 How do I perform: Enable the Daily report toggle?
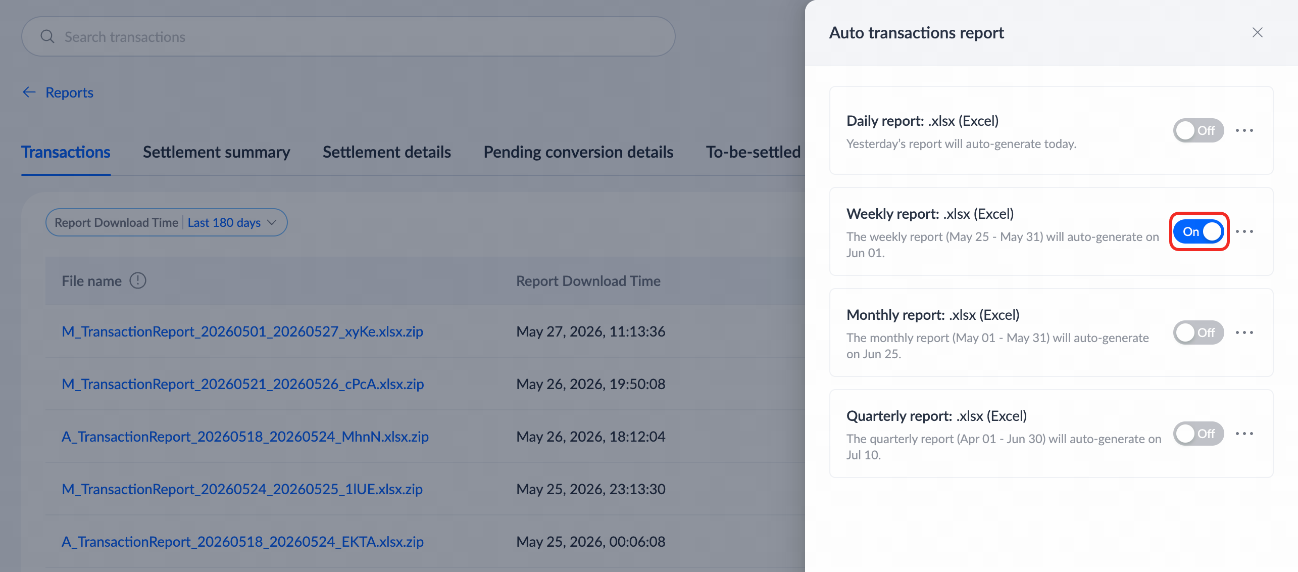coord(1199,130)
